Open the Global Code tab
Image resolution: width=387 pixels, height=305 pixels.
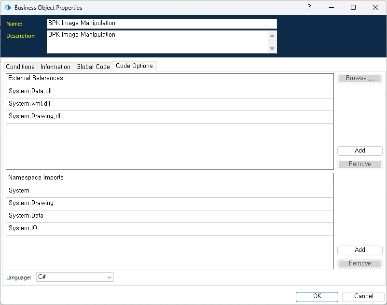click(93, 67)
